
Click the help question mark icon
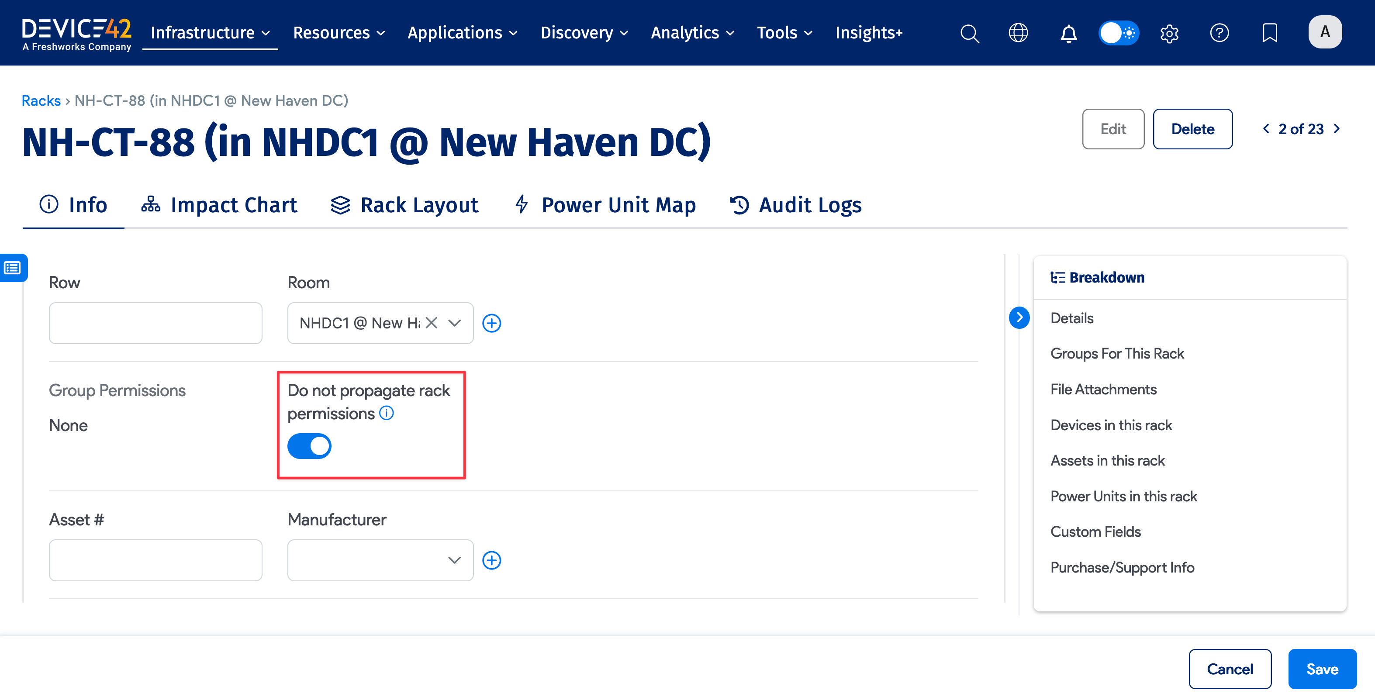click(1219, 33)
